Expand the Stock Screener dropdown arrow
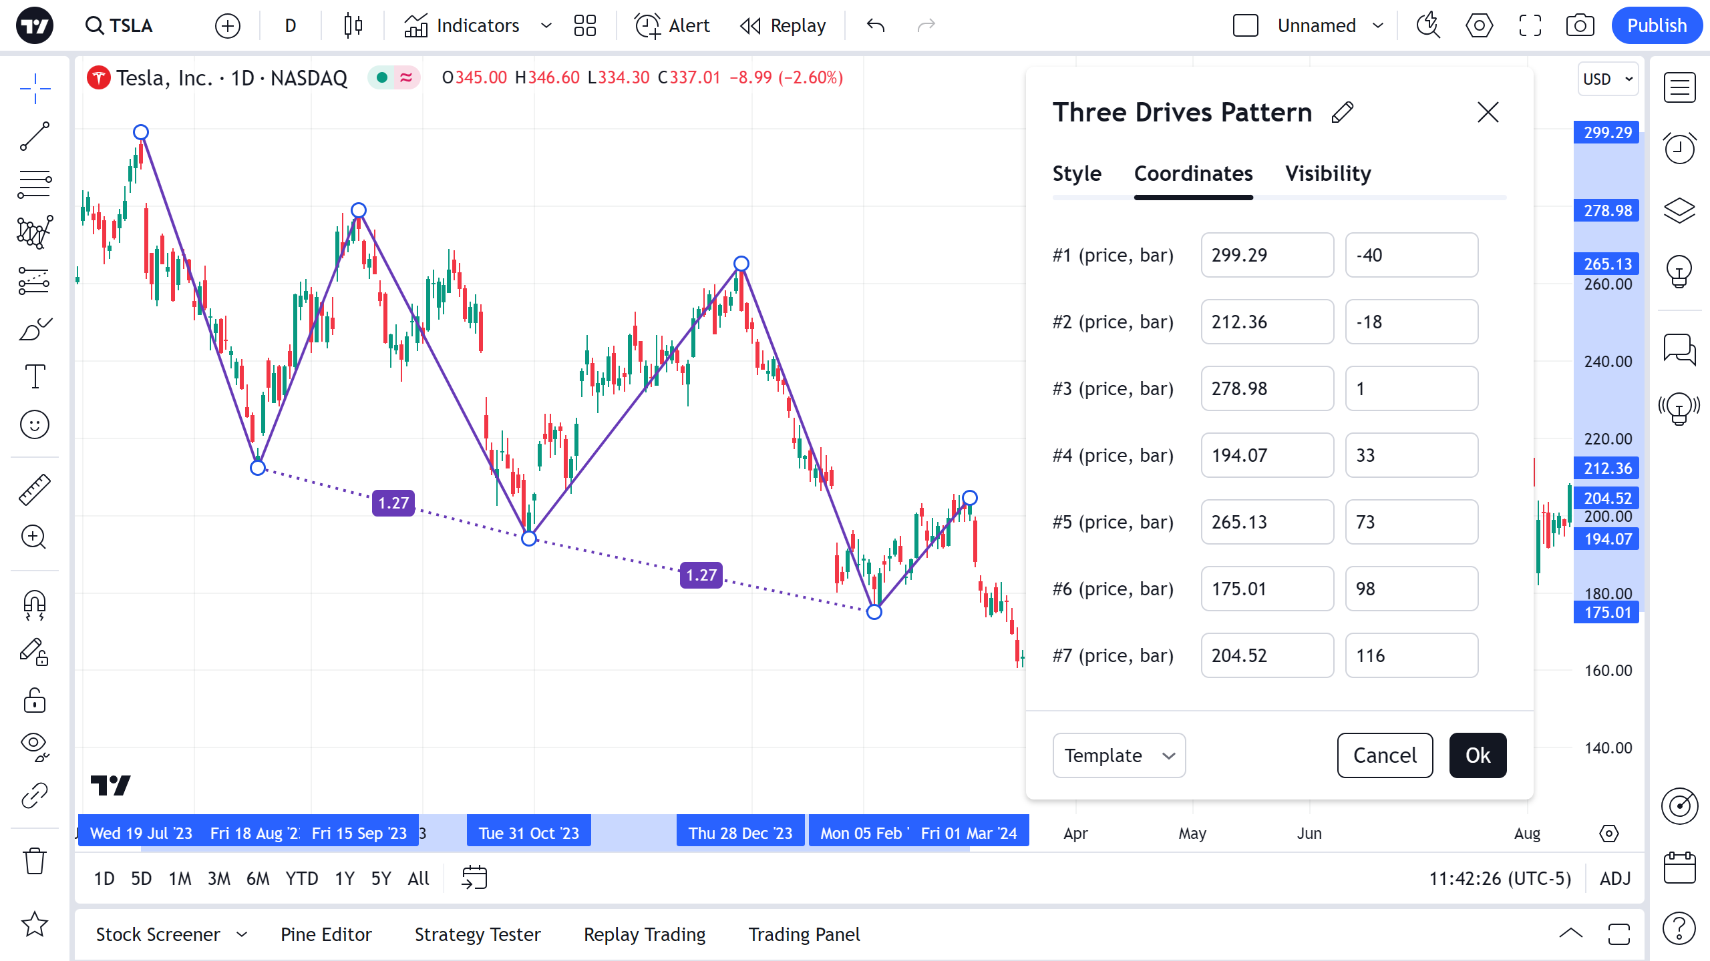 242,934
